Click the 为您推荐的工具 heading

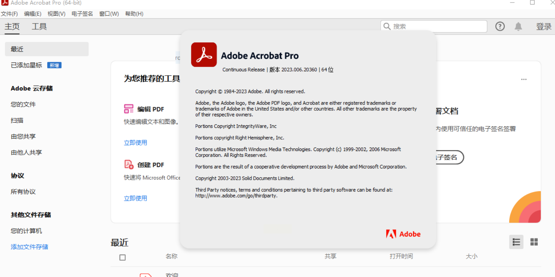tap(152, 78)
